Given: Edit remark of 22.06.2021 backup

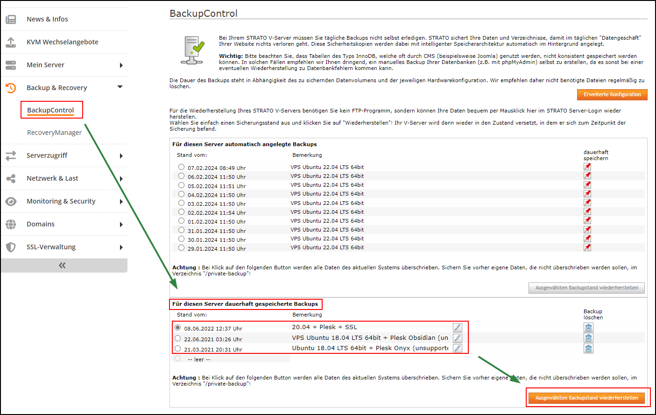Looking at the screenshot, I should pyautogui.click(x=458, y=338).
